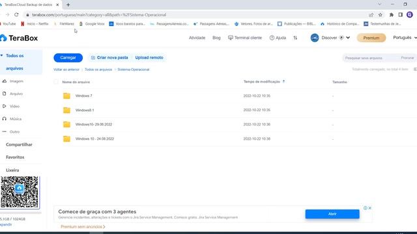417x234 pixels.
Task: Click the search files input field
Action: [x=370, y=58]
